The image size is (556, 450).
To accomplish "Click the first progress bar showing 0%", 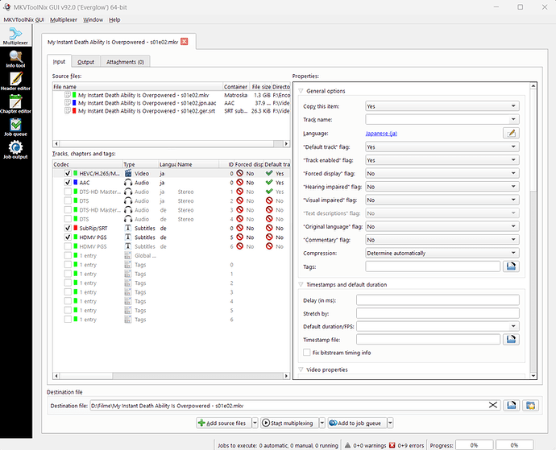I will [x=474, y=445].
